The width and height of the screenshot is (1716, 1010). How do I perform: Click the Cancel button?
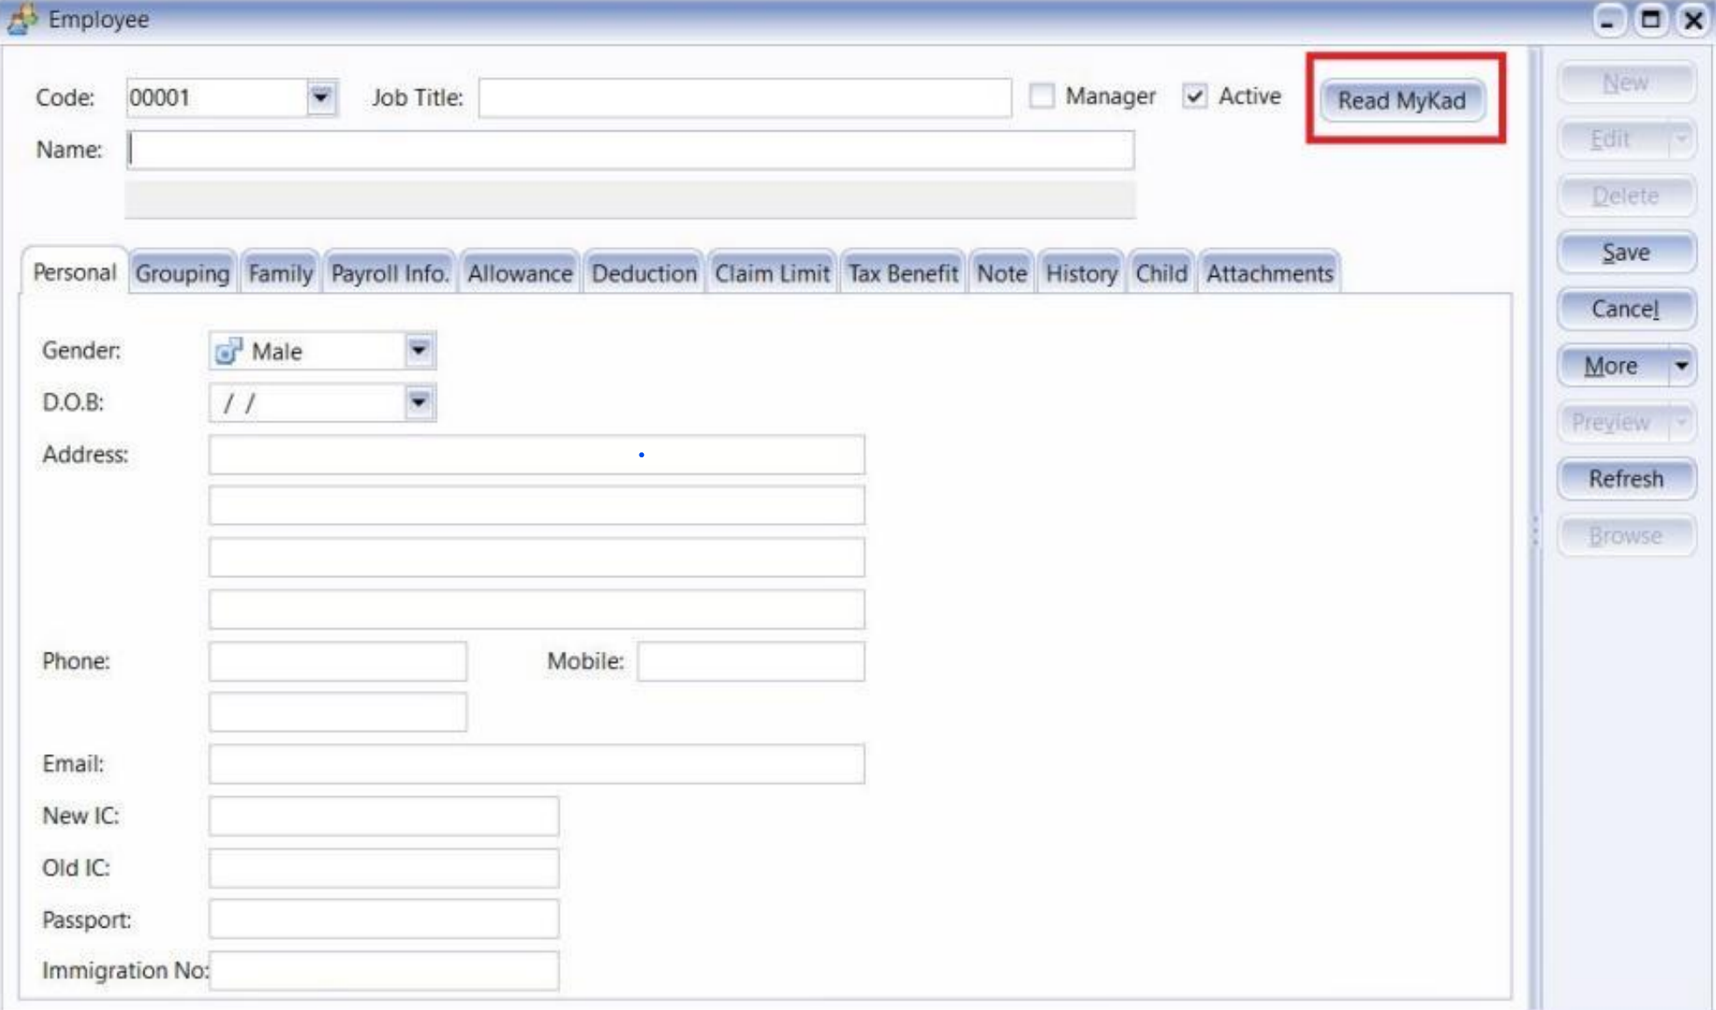[1625, 308]
